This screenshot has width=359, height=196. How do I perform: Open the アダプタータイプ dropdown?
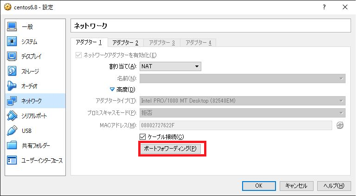click(243, 101)
